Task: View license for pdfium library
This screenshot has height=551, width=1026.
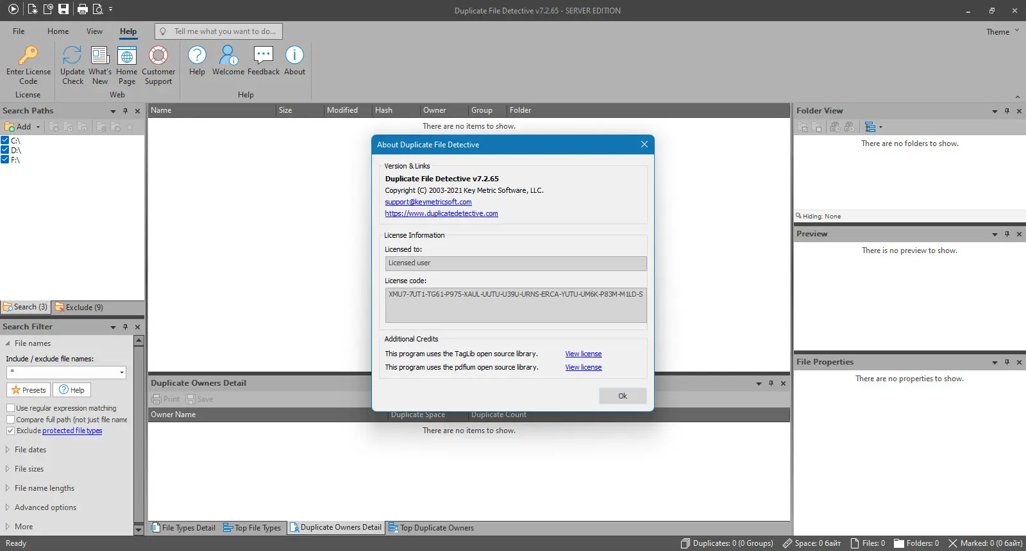Action: (584, 367)
